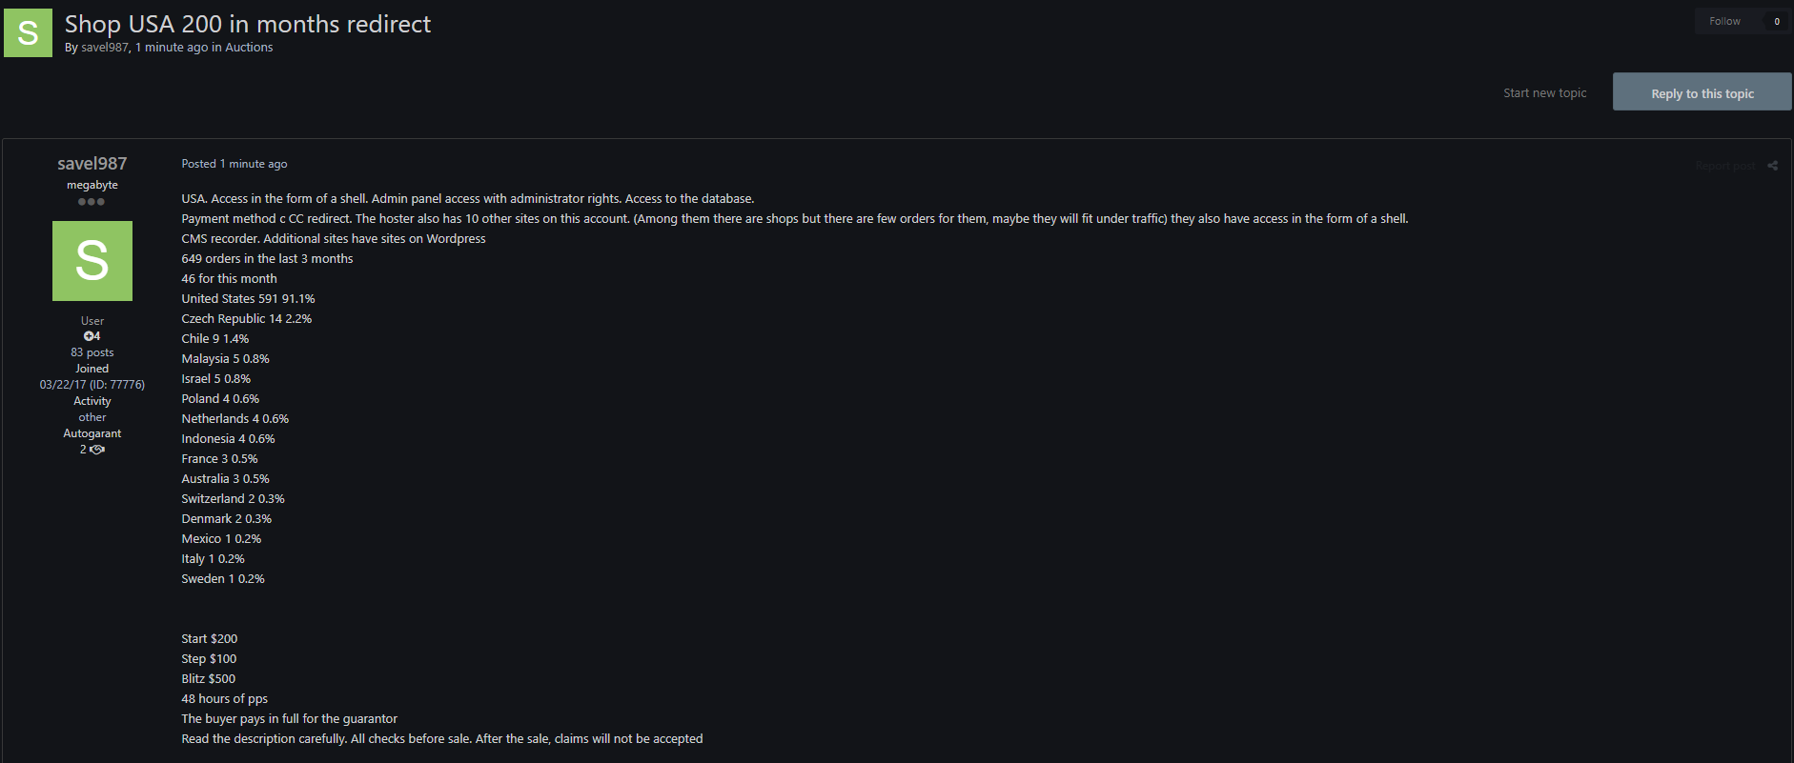Click the handshake Autogarant deals icon
Image resolution: width=1794 pixels, height=763 pixels.
97,450
